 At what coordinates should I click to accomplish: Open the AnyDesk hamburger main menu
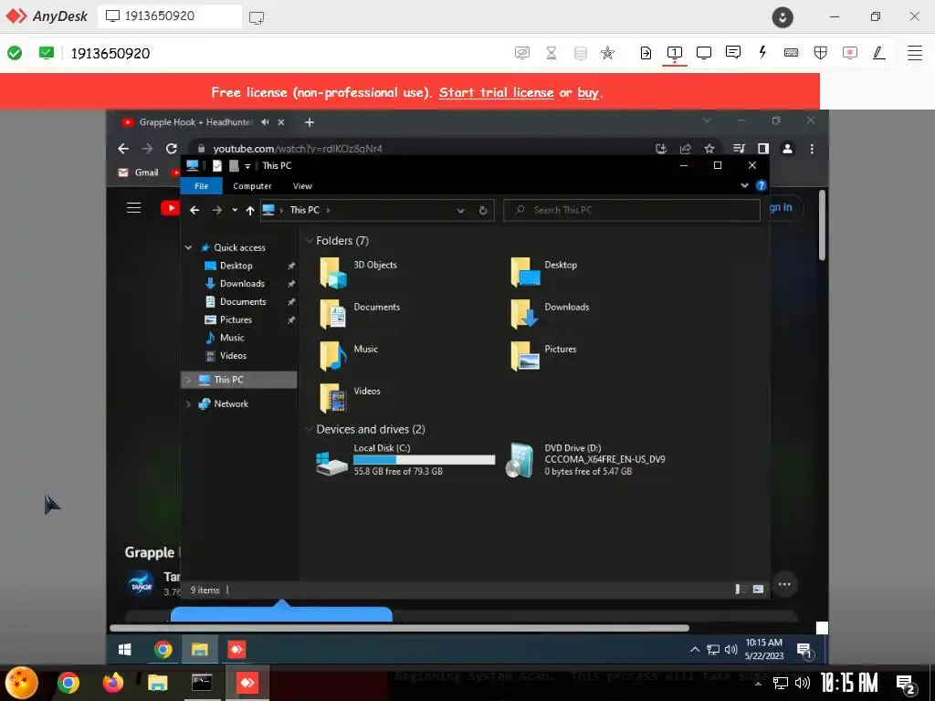915,52
